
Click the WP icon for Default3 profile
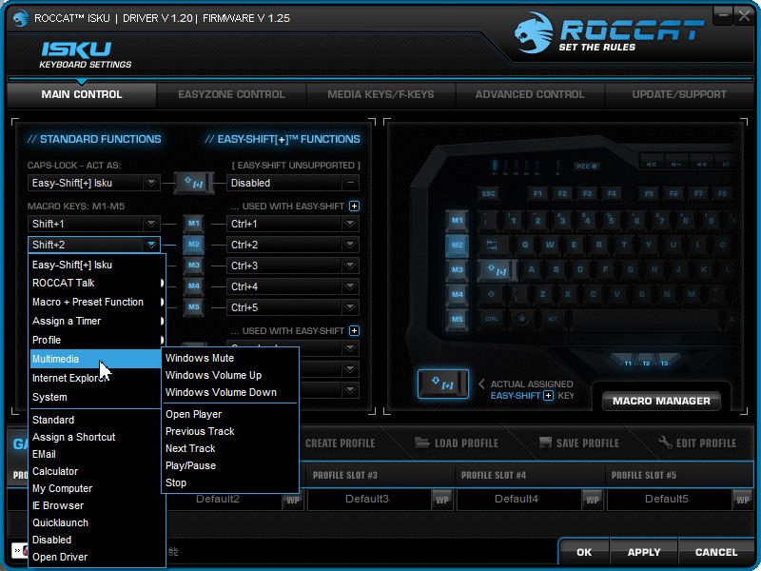click(442, 499)
